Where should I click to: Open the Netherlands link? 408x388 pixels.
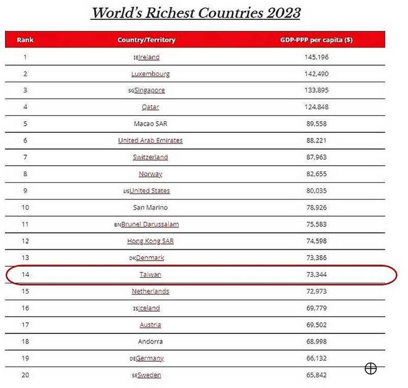(x=151, y=291)
